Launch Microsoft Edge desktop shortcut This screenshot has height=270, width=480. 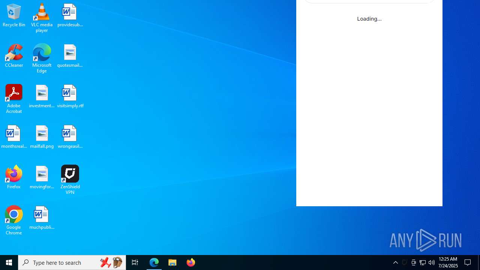(x=42, y=58)
